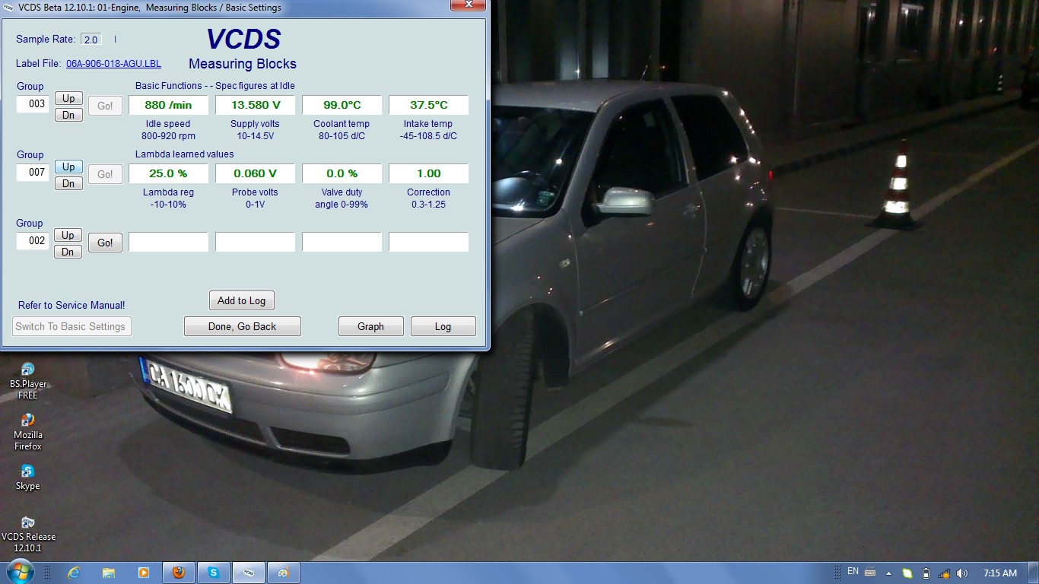
Task: Click the Done, Go Back button
Action: (243, 326)
